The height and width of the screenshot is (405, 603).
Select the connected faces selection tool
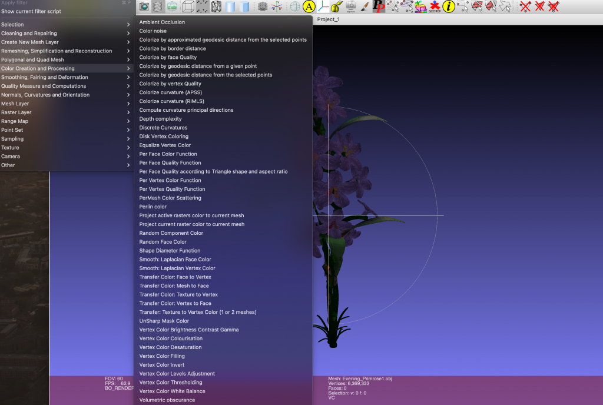(x=491, y=6)
